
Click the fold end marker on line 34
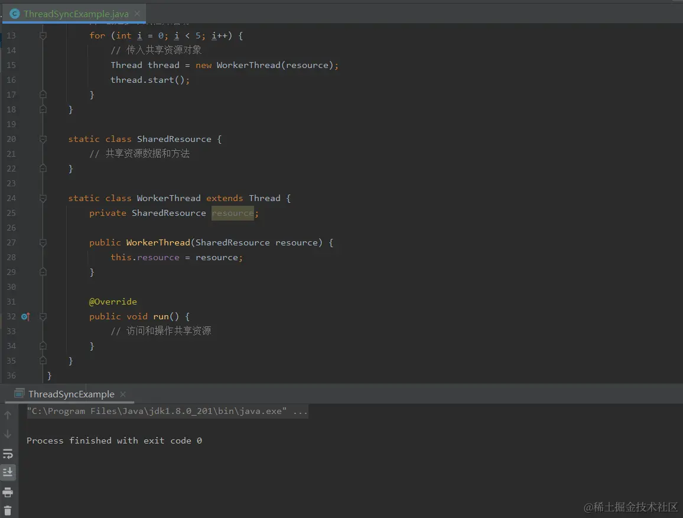(43, 346)
